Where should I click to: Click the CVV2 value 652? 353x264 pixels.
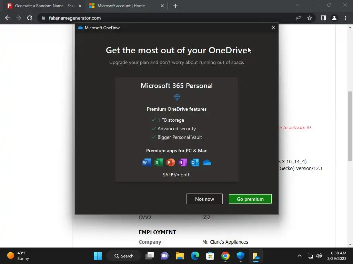pyautogui.click(x=206, y=217)
